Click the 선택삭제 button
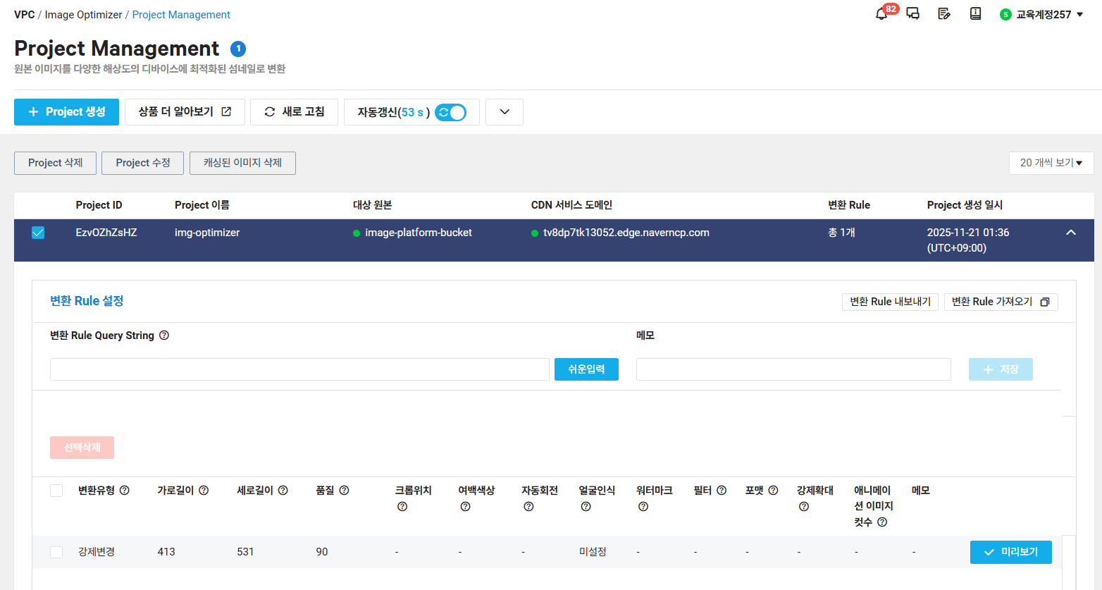 coord(82,448)
